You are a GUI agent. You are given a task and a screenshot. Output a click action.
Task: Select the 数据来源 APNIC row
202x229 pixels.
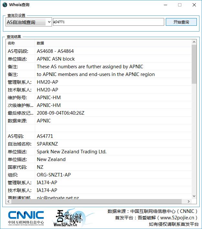point(99,121)
